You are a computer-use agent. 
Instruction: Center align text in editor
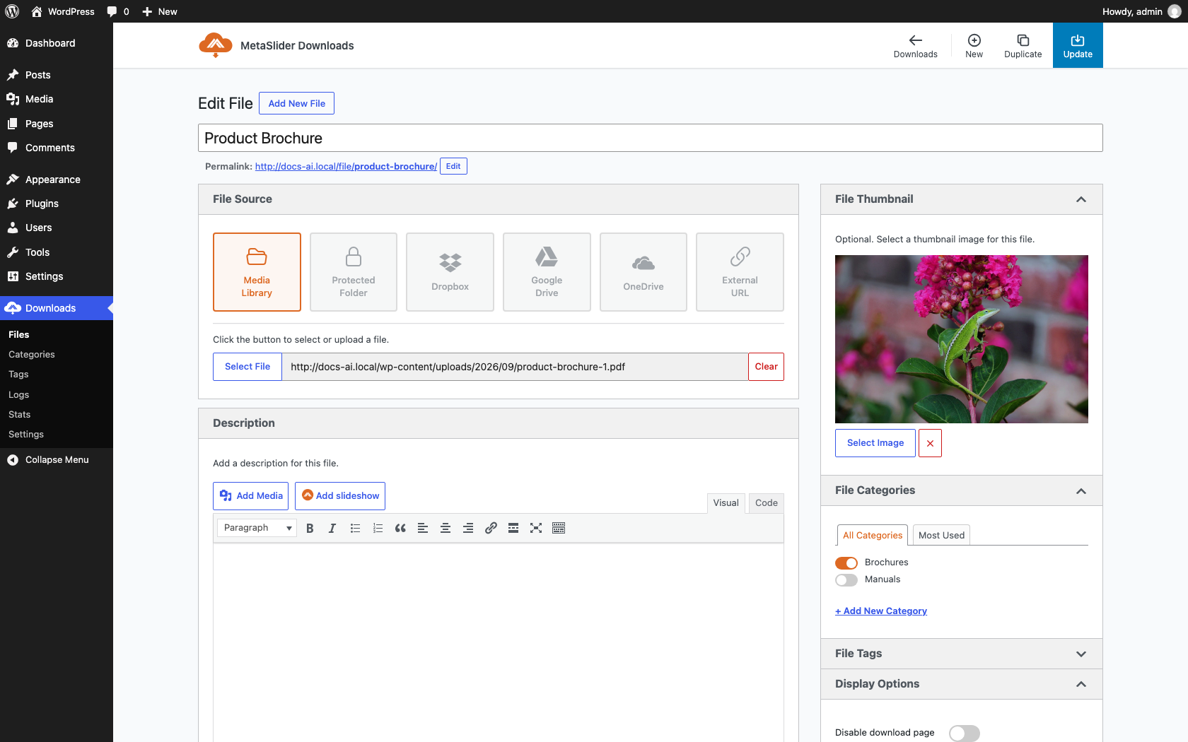pyautogui.click(x=445, y=528)
